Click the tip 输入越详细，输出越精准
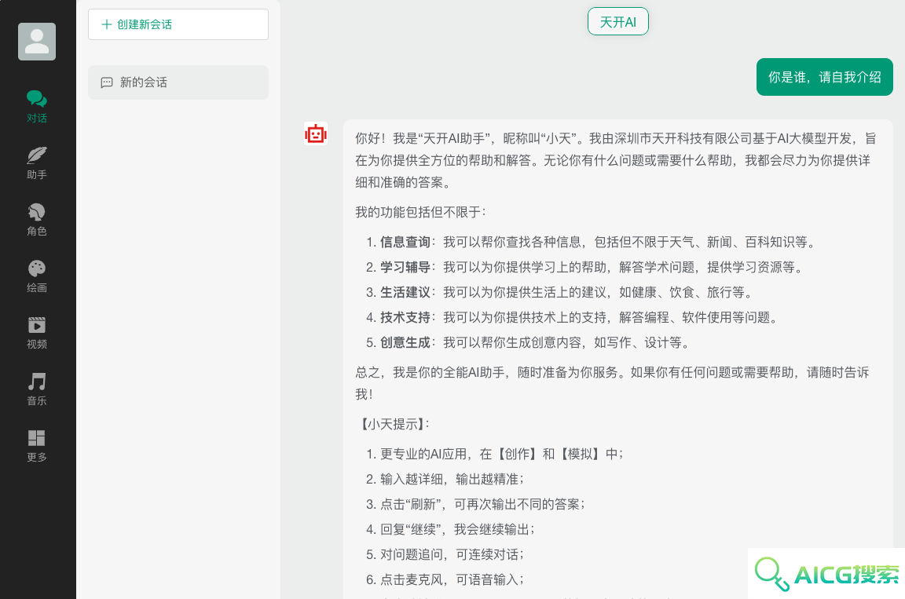 click(x=445, y=479)
